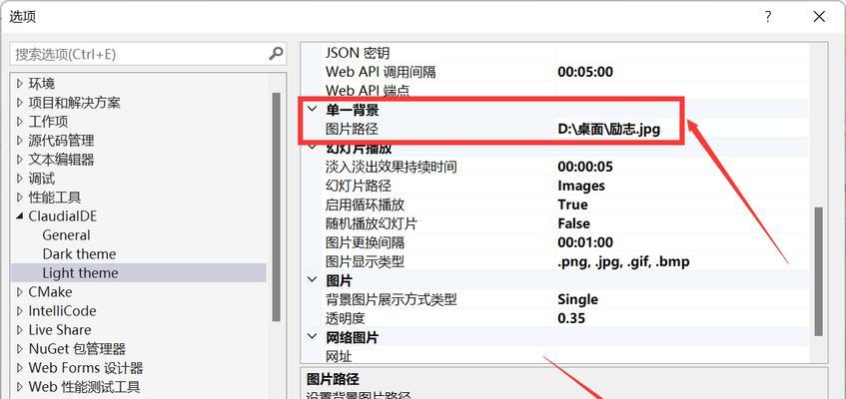Expand the 项目和解决方案 node
This screenshot has width=846, height=399.
(x=19, y=103)
